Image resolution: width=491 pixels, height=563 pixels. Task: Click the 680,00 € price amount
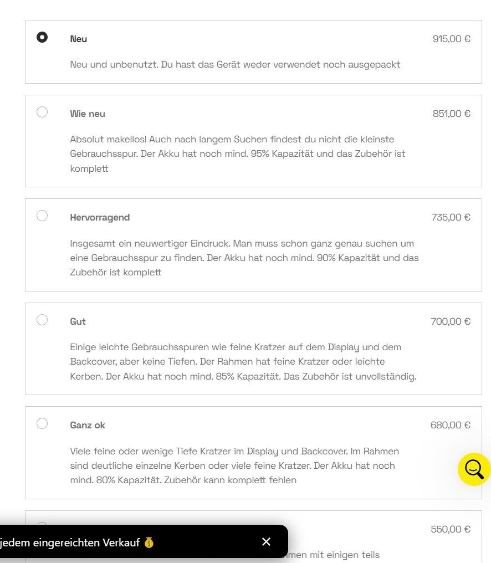click(x=450, y=425)
